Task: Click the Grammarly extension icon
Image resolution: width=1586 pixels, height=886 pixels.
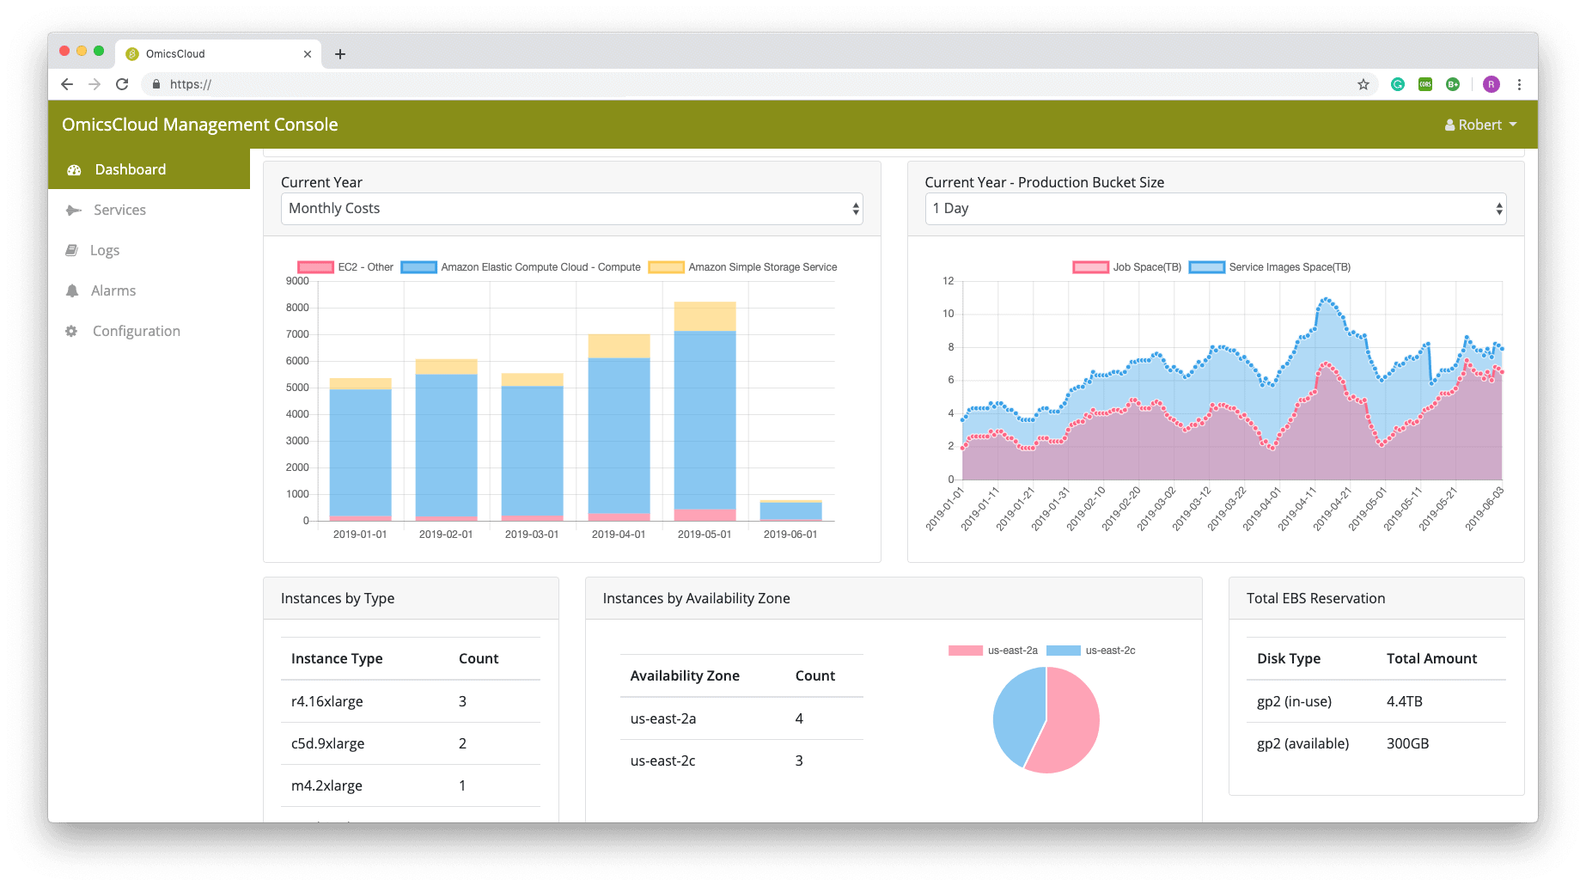Action: point(1398,84)
